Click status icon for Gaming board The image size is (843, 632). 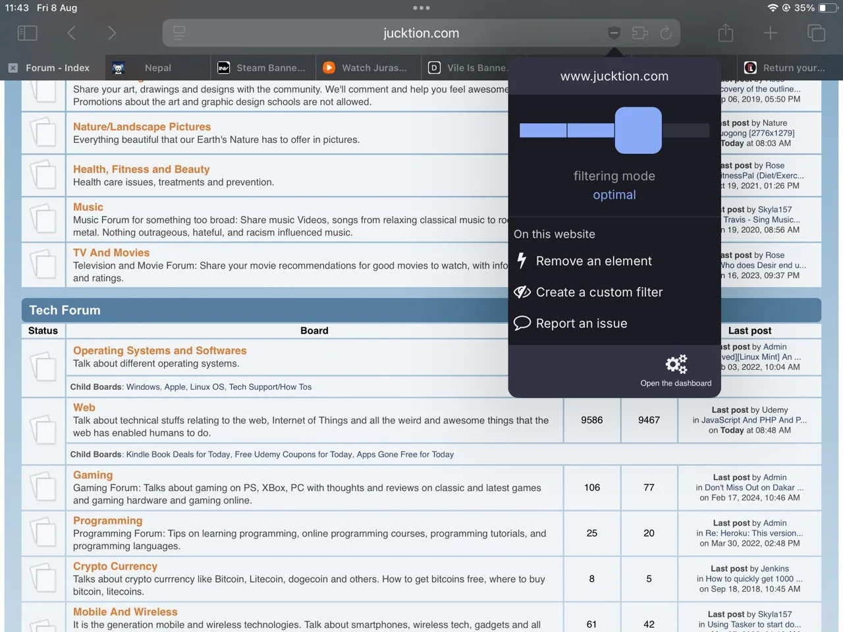tap(43, 487)
